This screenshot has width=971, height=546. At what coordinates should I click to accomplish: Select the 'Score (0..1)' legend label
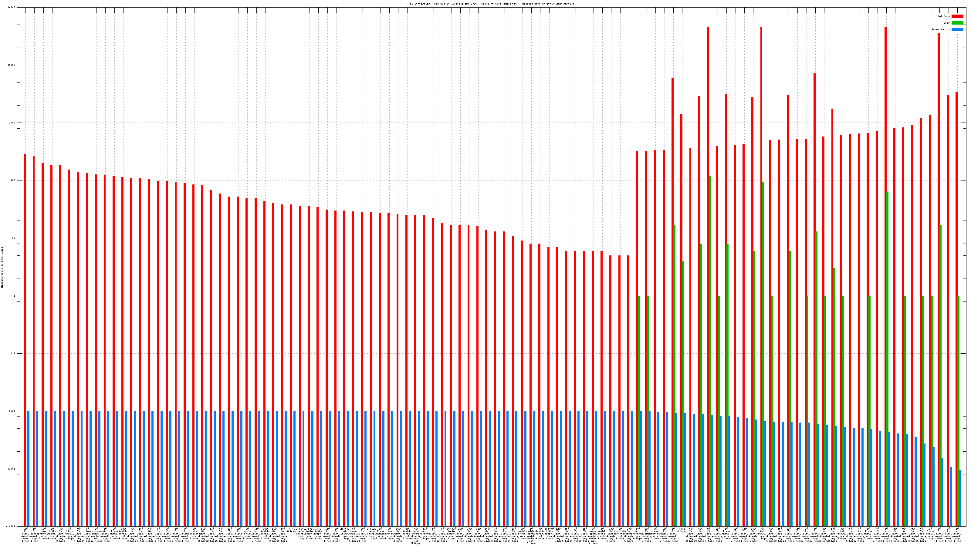click(x=940, y=29)
